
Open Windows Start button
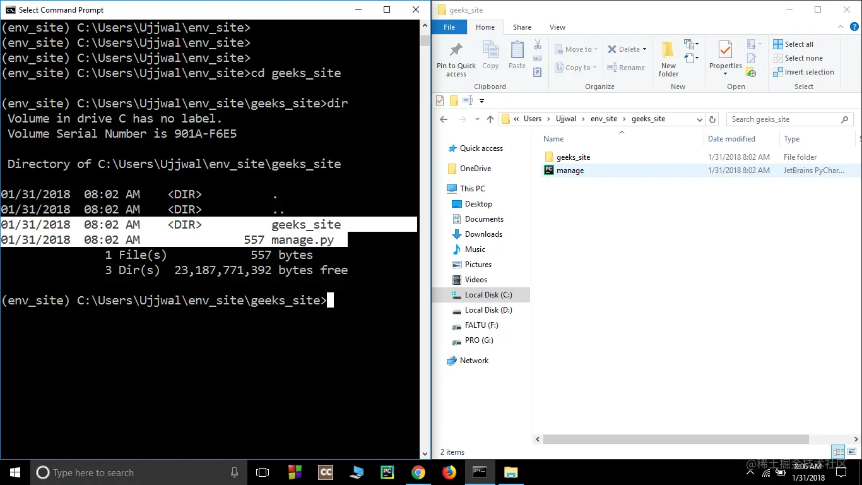tap(15, 472)
